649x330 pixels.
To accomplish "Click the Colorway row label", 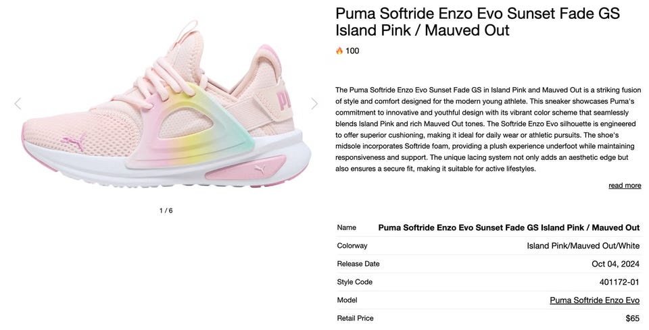I will (x=352, y=246).
